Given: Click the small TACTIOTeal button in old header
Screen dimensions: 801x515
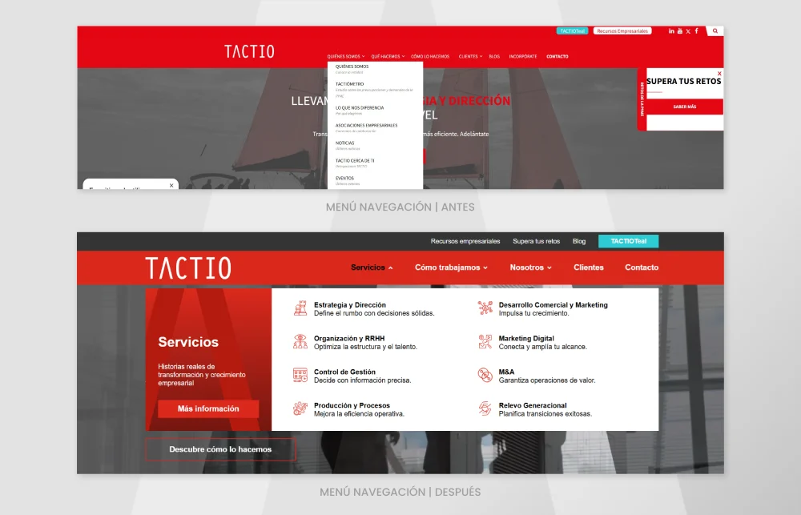Looking at the screenshot, I should coord(572,31).
